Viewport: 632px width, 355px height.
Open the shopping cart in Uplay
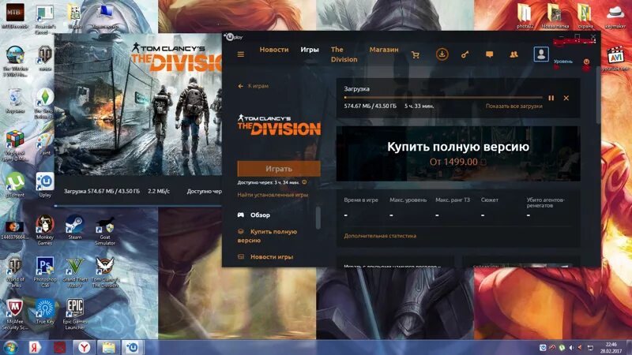(x=416, y=54)
